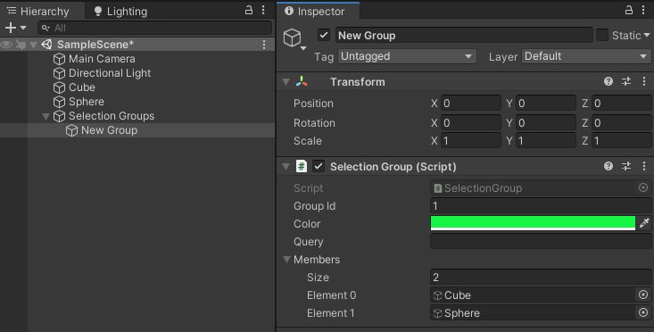Toggle the Selection Group script enabled checkbox
The image size is (654, 332).
(x=319, y=166)
